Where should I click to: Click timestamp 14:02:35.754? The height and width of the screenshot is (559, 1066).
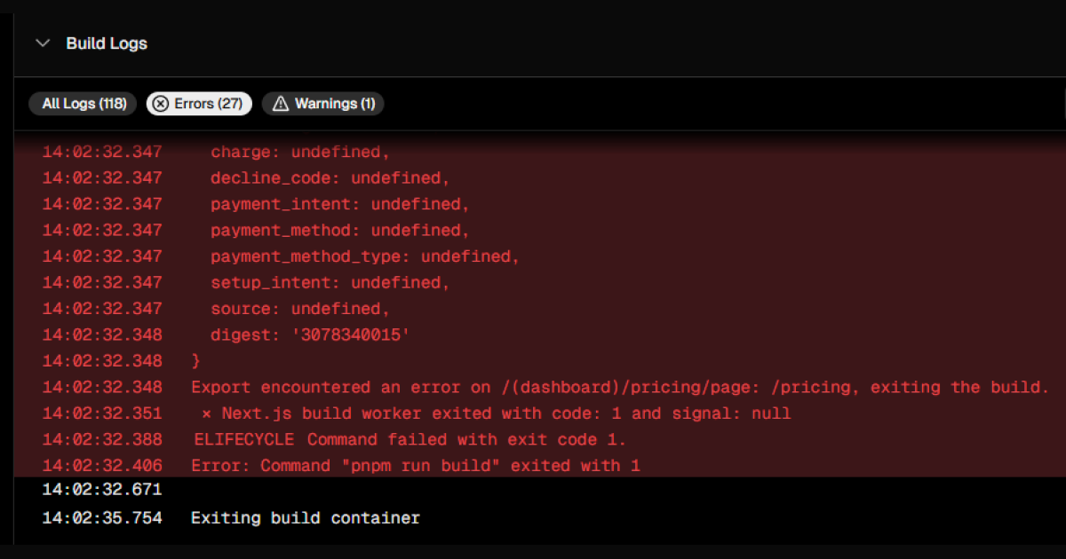click(x=102, y=517)
